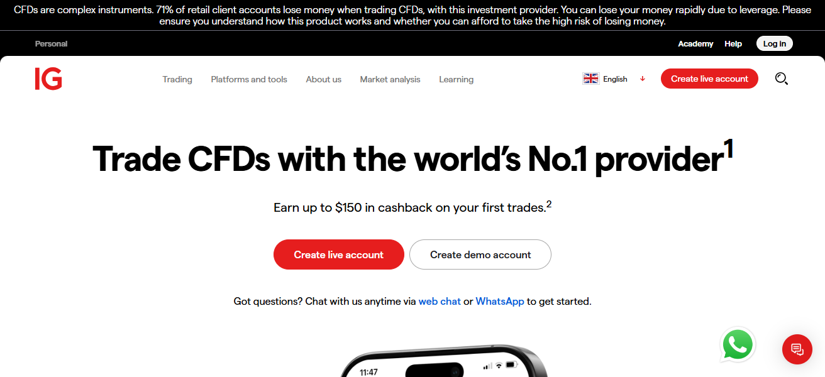Screen dimensions: 825x377
Task: Open the Market analysis menu
Action: 390,79
